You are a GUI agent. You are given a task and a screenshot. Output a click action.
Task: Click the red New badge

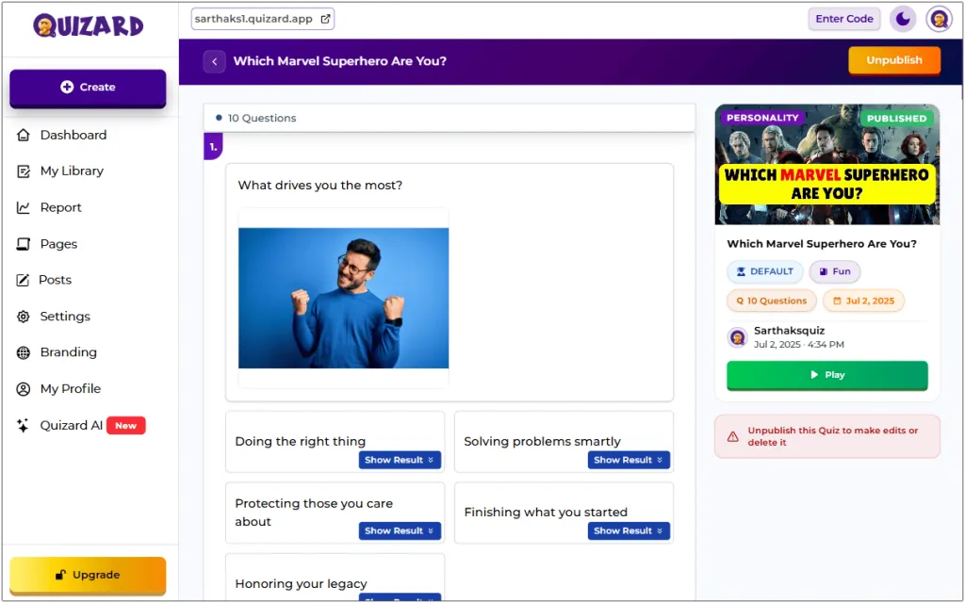(125, 425)
